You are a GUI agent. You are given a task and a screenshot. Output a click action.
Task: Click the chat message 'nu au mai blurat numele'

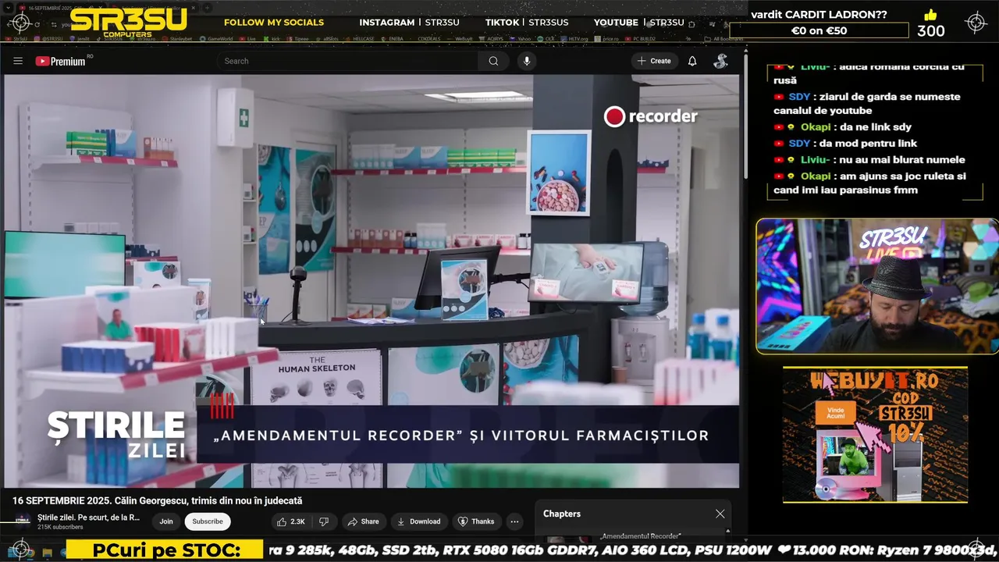(x=869, y=159)
